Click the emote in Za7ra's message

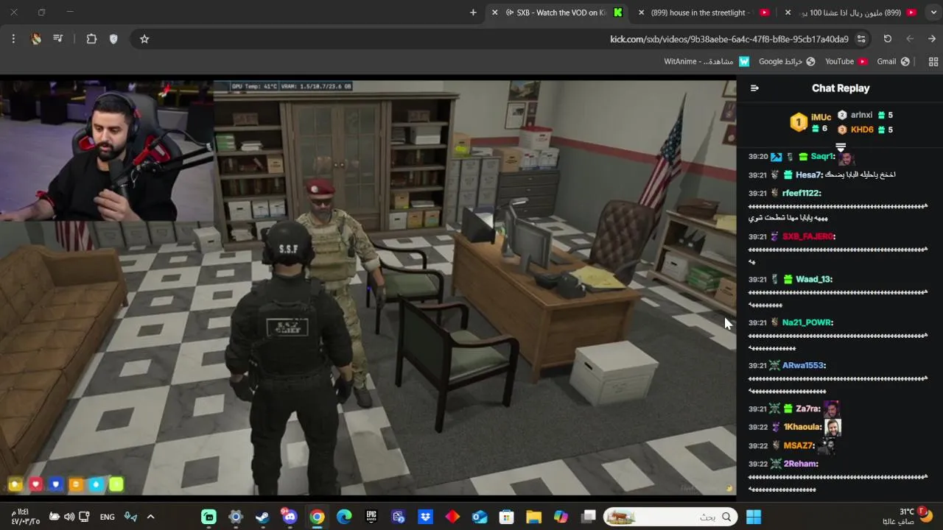click(832, 409)
